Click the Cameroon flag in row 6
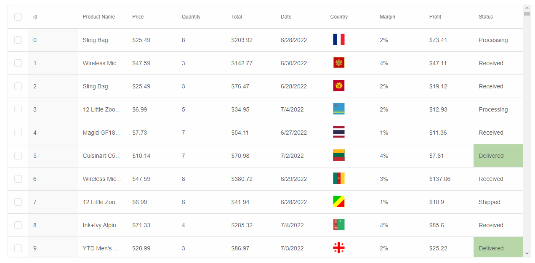Image resolution: width=535 pixels, height=263 pixels. pyautogui.click(x=338, y=178)
